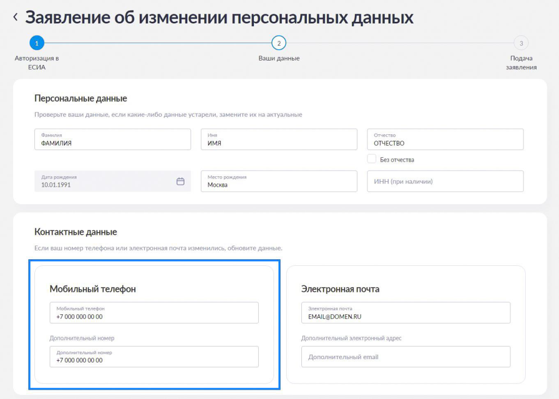The width and height of the screenshot is (559, 399).
Task: Click the Дата рождения date field
Action: 104,181
